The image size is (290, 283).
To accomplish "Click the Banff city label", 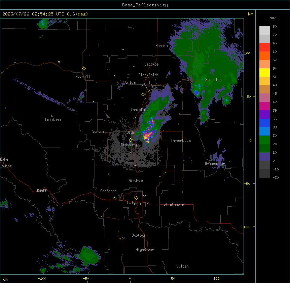I will coord(42,191).
